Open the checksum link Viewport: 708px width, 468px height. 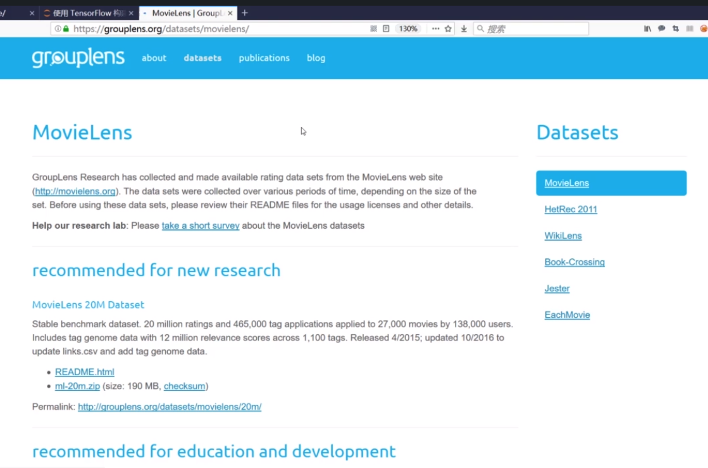(184, 386)
